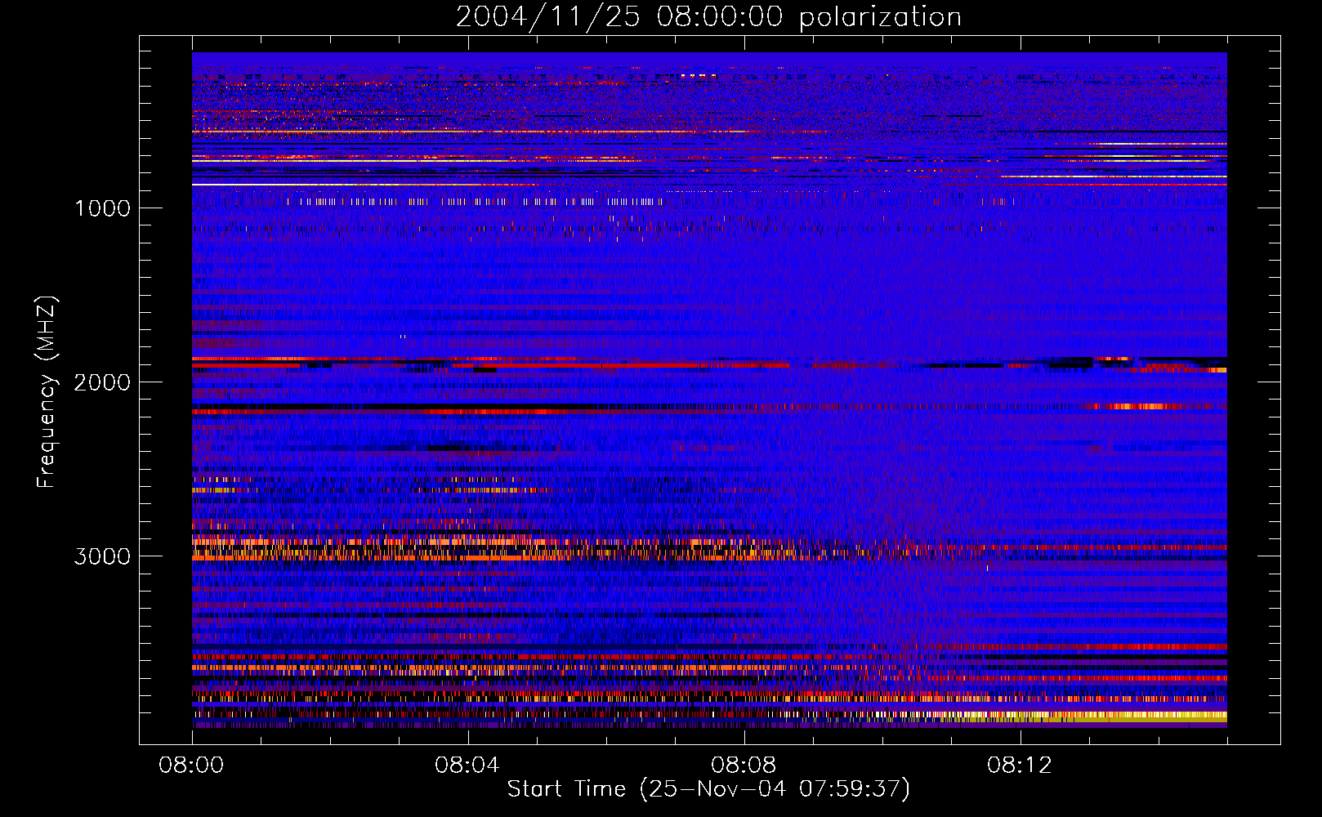Click the 08:04 time tick label
1322x817 pixels.
click(x=467, y=766)
